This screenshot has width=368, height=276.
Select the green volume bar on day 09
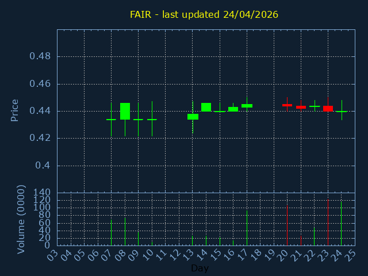tap(138, 238)
